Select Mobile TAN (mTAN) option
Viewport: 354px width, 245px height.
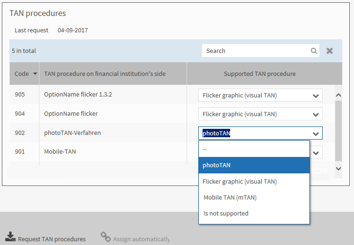[254, 198]
